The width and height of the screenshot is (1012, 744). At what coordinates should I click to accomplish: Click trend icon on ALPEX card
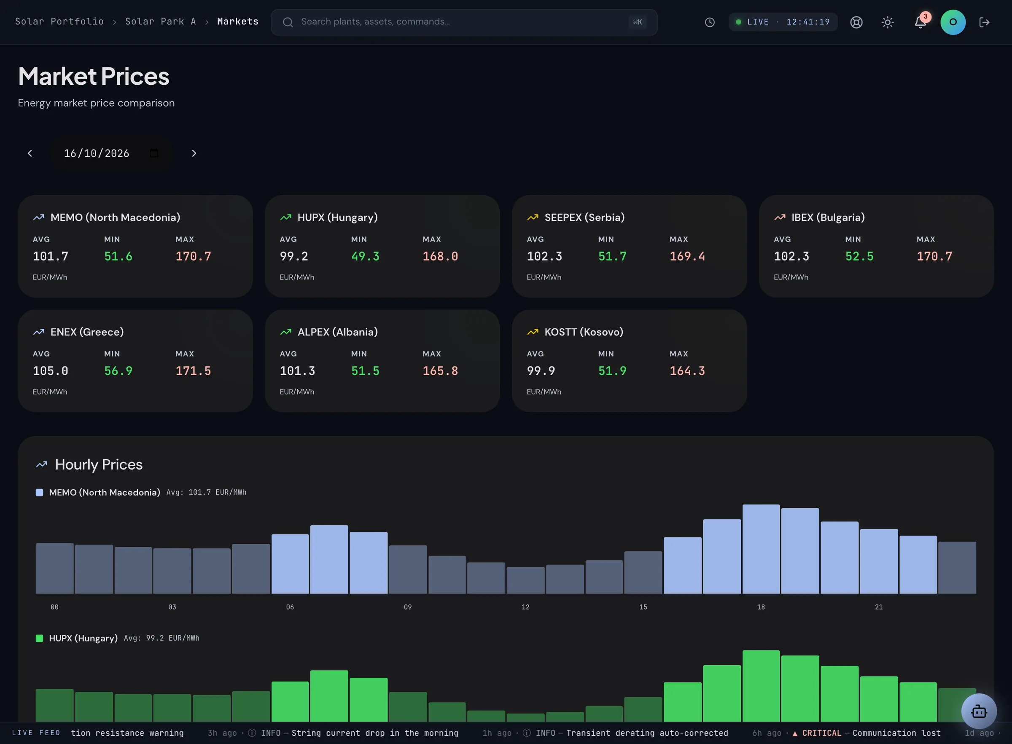(x=285, y=332)
